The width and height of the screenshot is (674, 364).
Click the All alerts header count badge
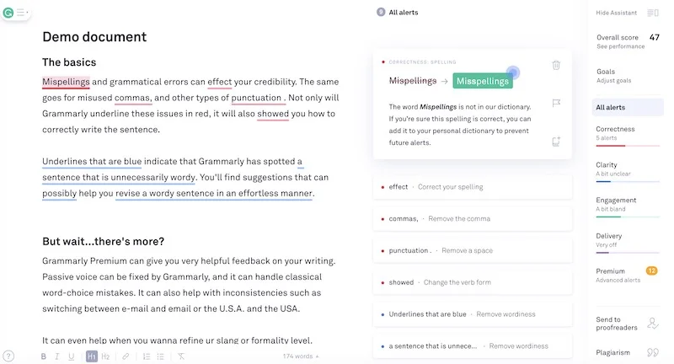pos(381,12)
